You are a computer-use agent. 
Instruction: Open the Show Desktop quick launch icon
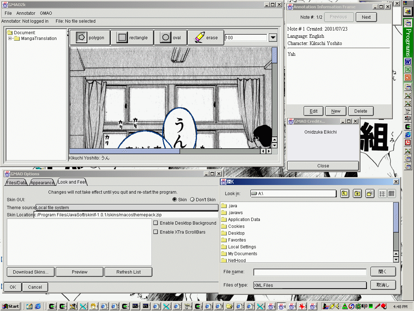(x=29, y=306)
